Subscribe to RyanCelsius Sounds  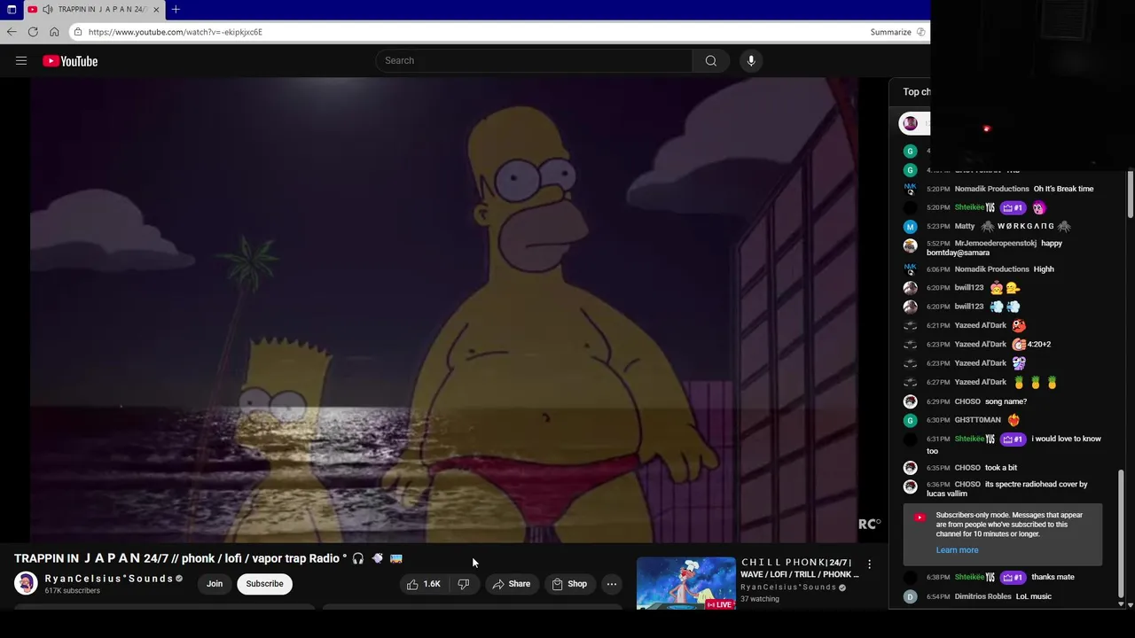pyautogui.click(x=264, y=584)
